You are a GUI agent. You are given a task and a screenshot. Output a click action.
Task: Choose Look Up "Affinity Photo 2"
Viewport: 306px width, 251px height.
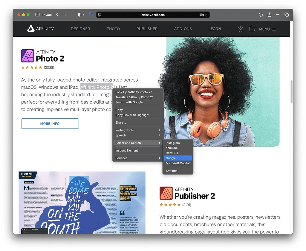137,92
